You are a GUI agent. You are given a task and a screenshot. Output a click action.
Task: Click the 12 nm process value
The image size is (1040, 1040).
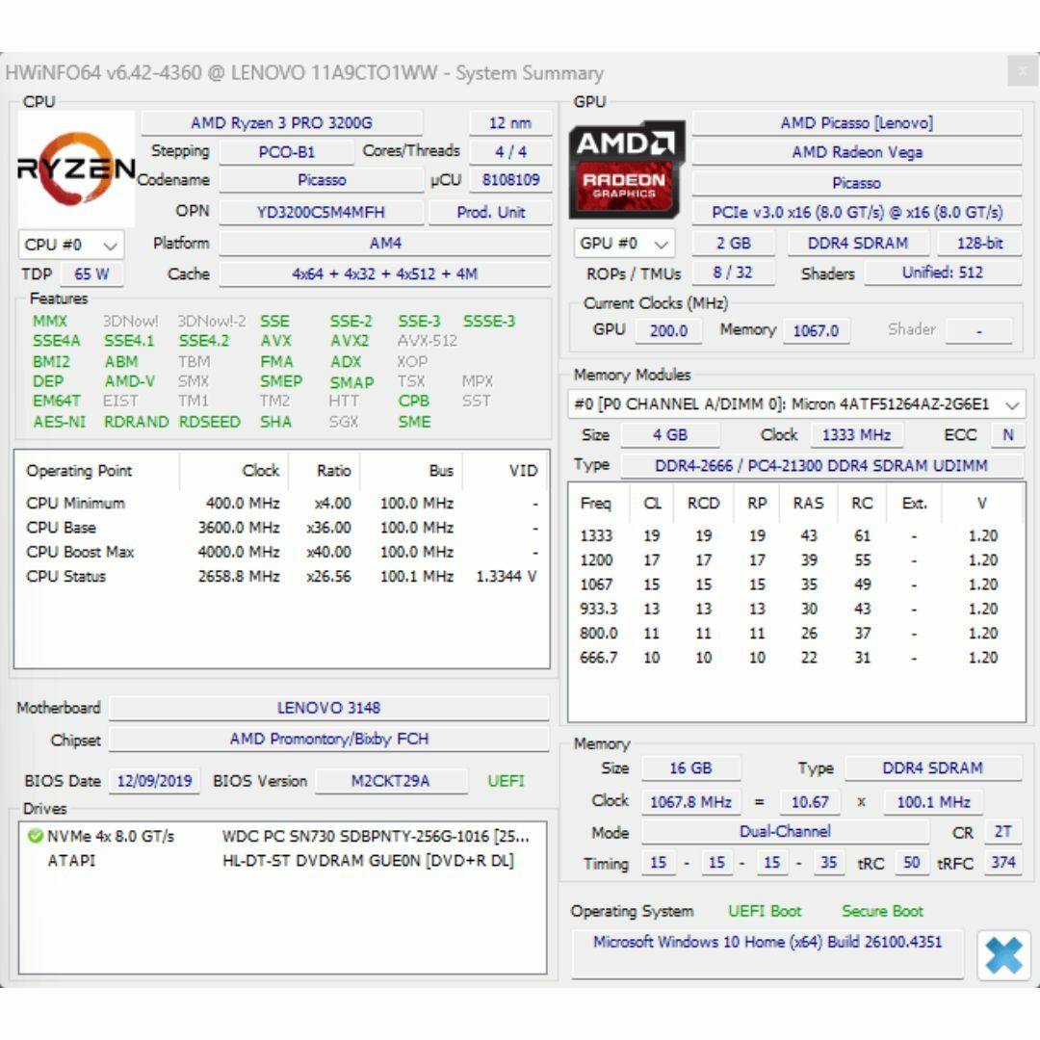[x=510, y=123]
